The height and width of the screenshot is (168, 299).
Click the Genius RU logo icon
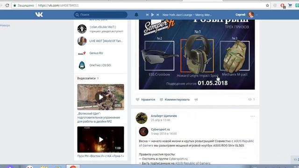[x=82, y=53]
